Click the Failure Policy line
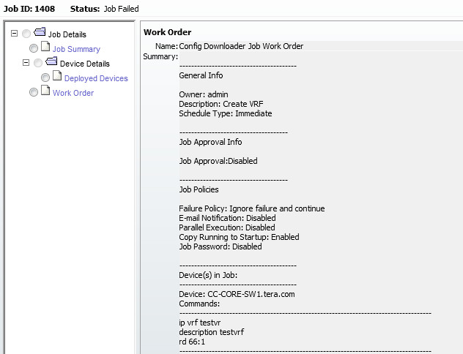The height and width of the screenshot is (354, 463). coord(252,208)
